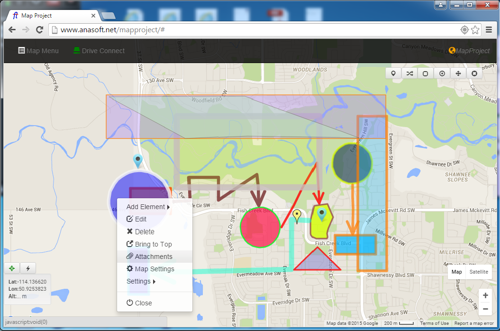Open Drive Connect

[x=99, y=51]
